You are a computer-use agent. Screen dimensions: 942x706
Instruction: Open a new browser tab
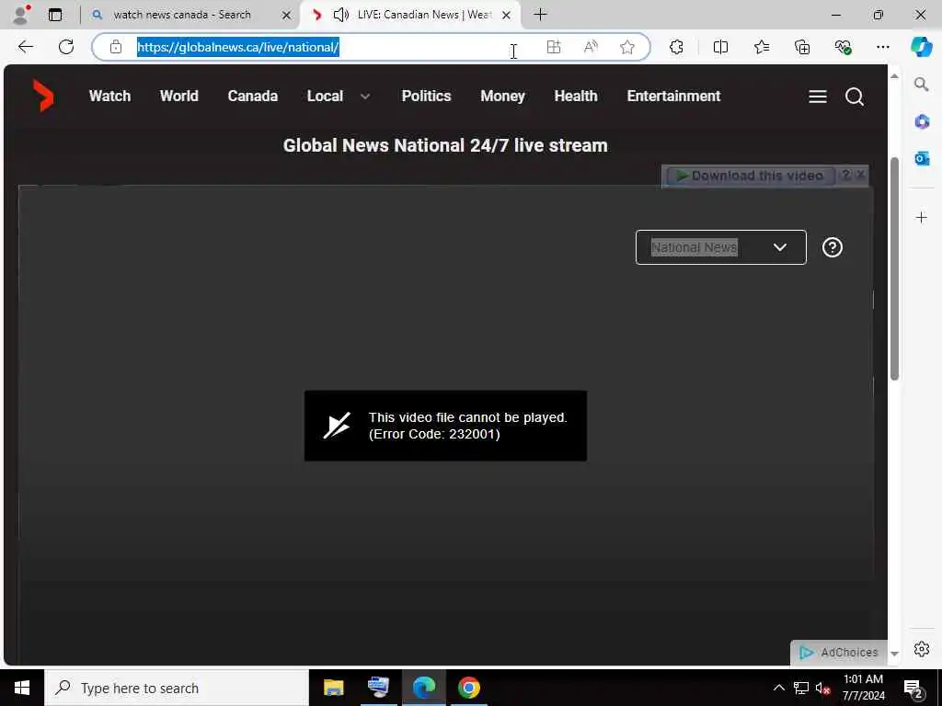tap(540, 15)
